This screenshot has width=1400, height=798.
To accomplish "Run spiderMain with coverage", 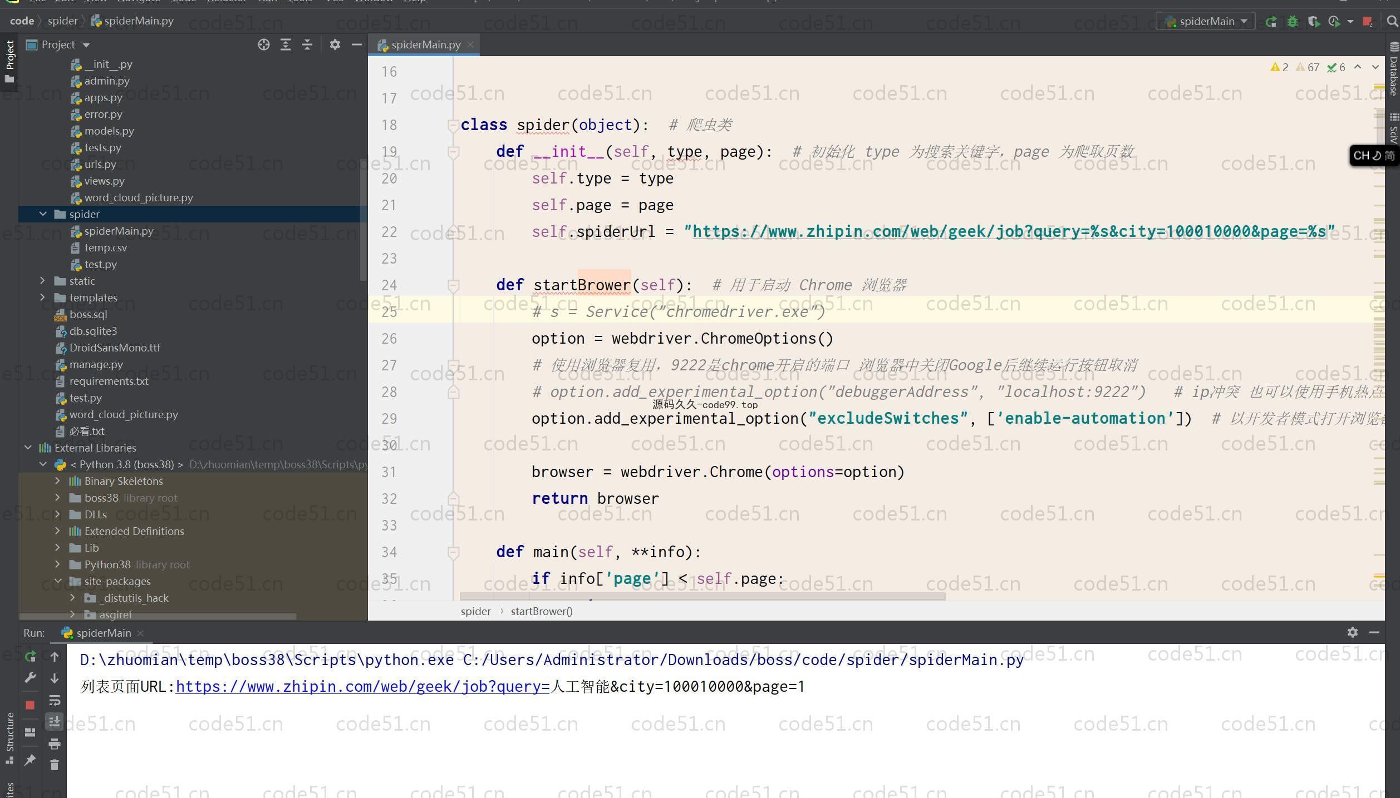I will click(x=1314, y=22).
